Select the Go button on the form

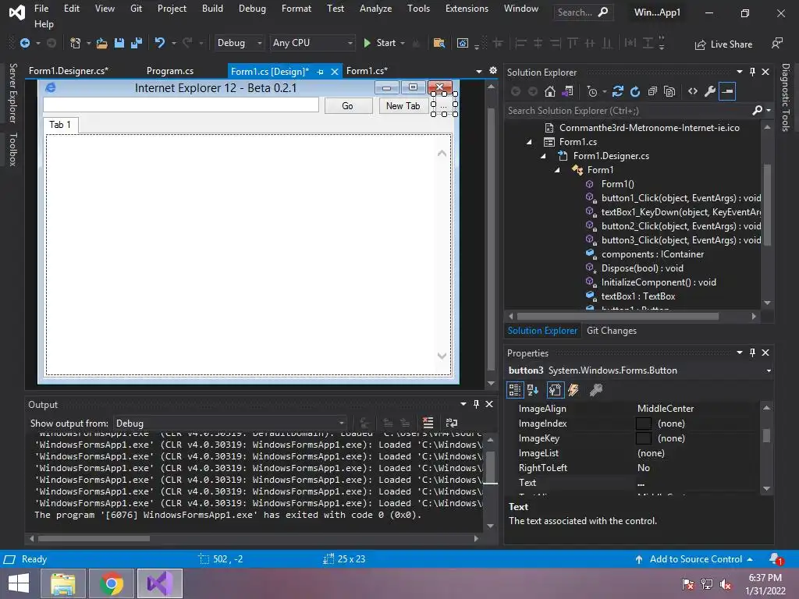[349, 106]
